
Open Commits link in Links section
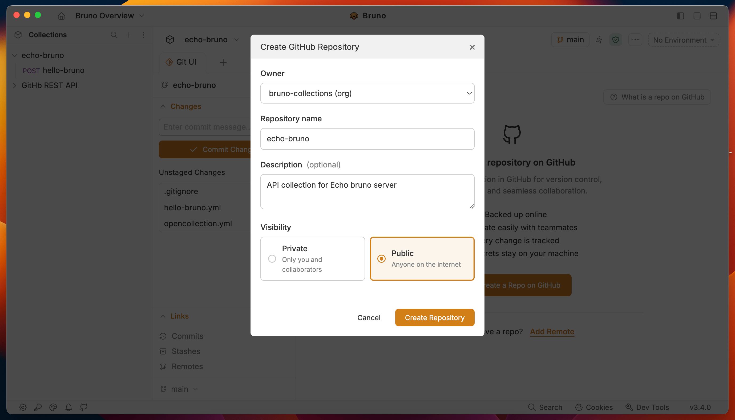coord(181,336)
